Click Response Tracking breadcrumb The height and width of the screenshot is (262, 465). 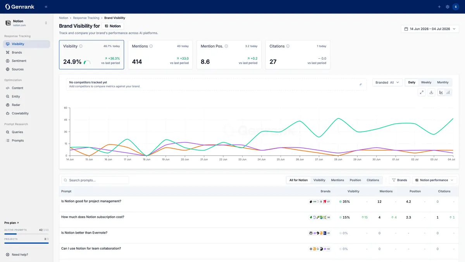pos(86,18)
